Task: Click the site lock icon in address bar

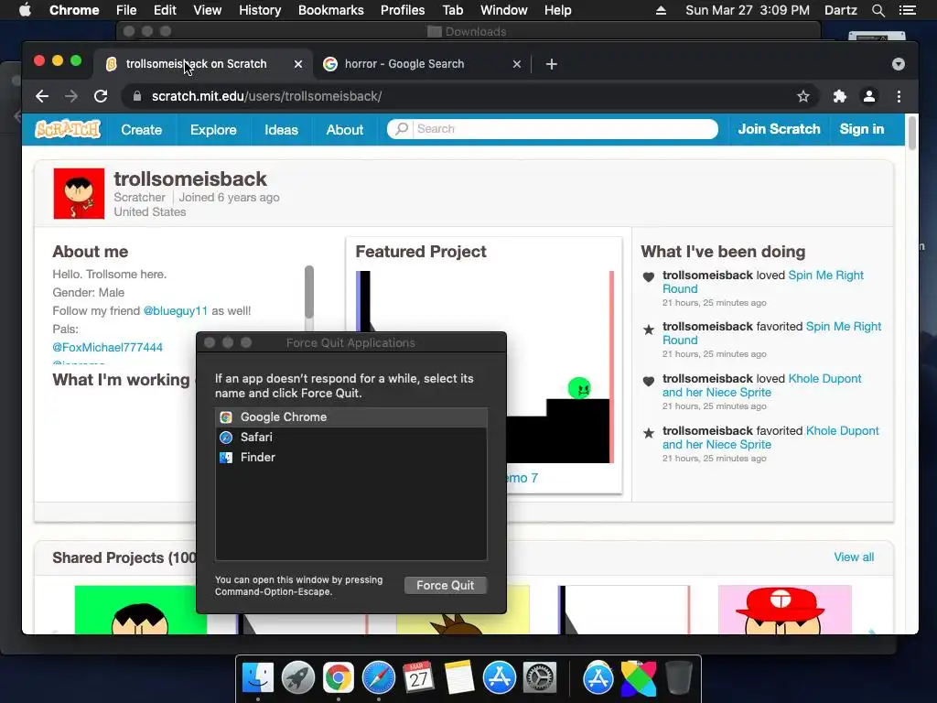Action: click(x=137, y=96)
